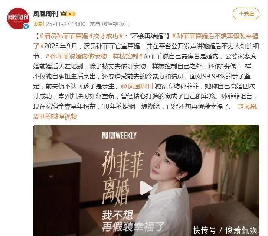Screen dimensions: 268x236
Task: Follow the account with +关注 button
Action: click(x=246, y=13)
